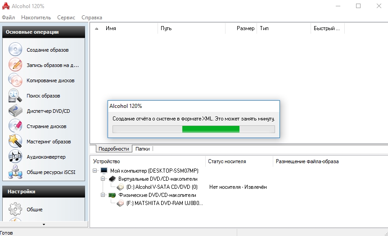
Task: Switch to the Подробности tab
Action: (113, 149)
